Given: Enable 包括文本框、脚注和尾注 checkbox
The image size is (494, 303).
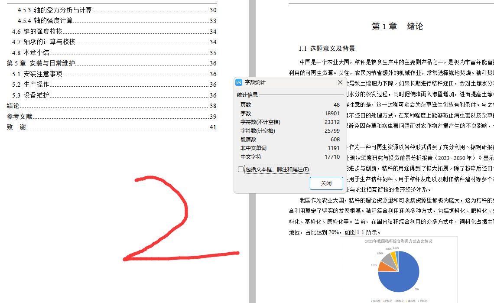Looking at the screenshot, I should 241,169.
